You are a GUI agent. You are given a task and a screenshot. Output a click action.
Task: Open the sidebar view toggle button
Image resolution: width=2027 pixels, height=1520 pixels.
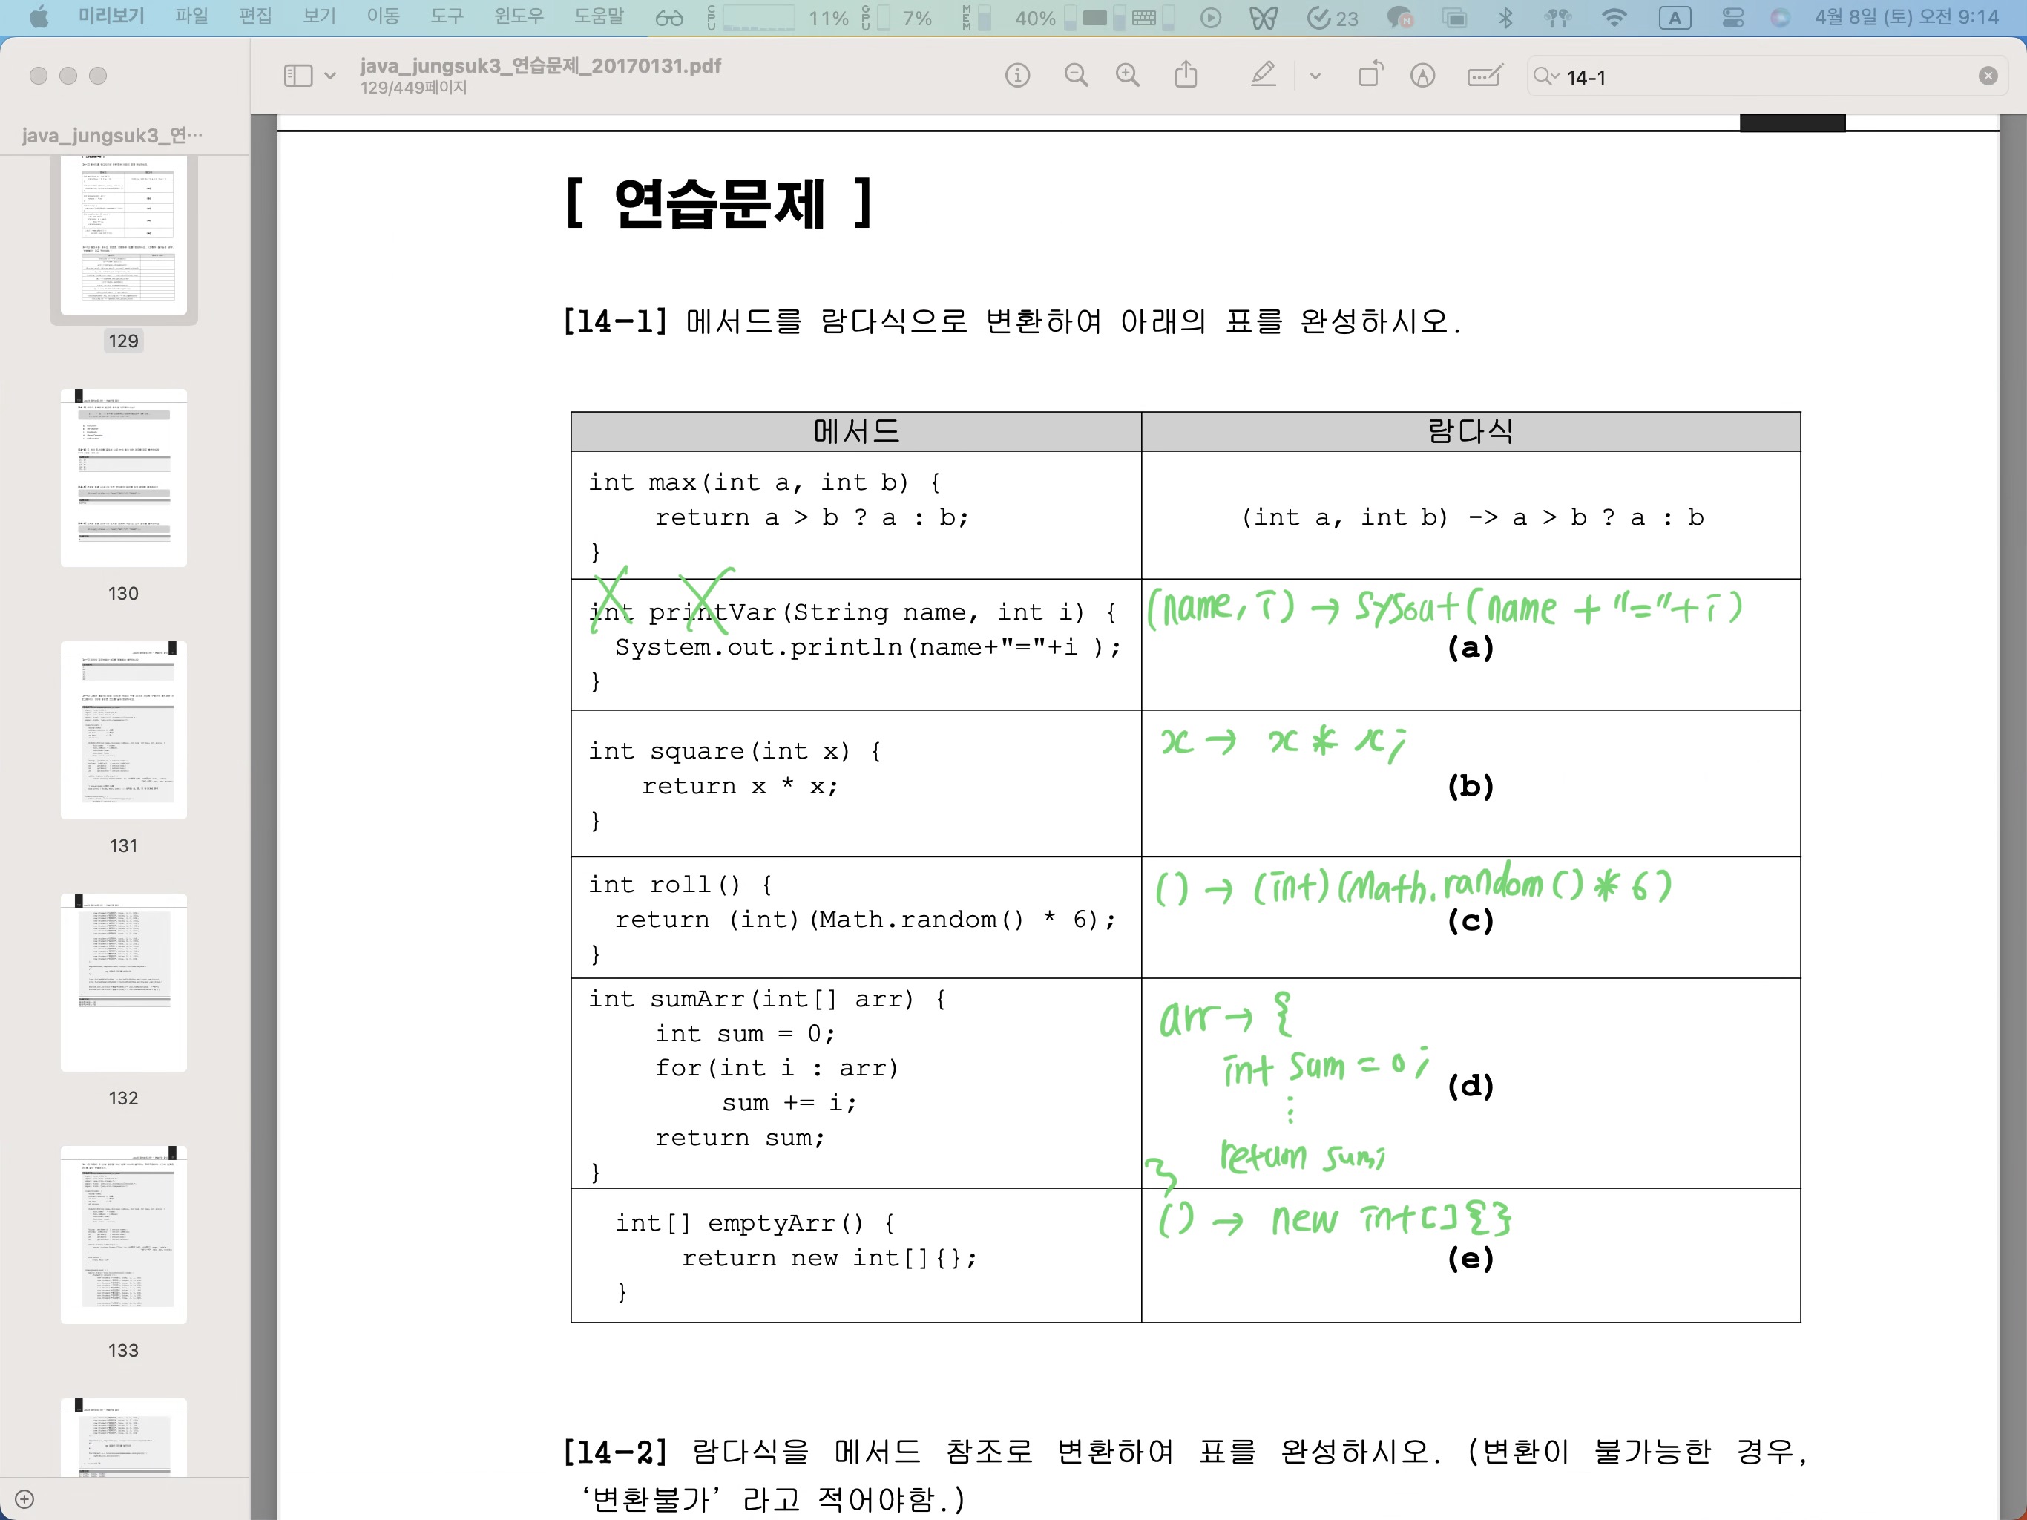pos(298,75)
